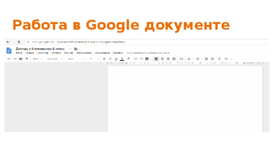Screen dimensions: 274x154
Task: Add a comment using the toolbar icon
Action: [142, 59]
